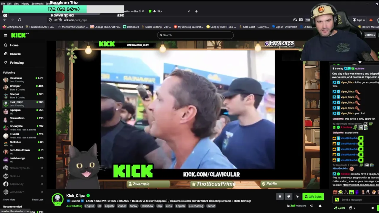Open ShakoMako channel in Following list
This screenshot has width=379, height=213.
click(x=23, y=119)
